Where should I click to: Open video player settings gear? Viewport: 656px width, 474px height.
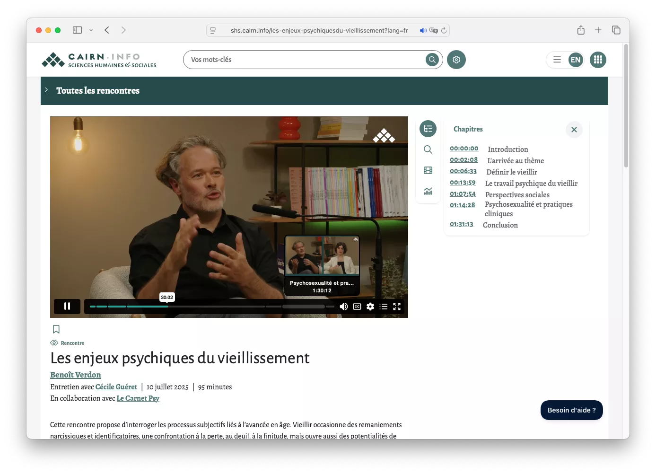(370, 307)
